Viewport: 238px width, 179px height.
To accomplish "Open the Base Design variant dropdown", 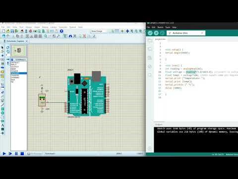I will [x=99, y=31].
